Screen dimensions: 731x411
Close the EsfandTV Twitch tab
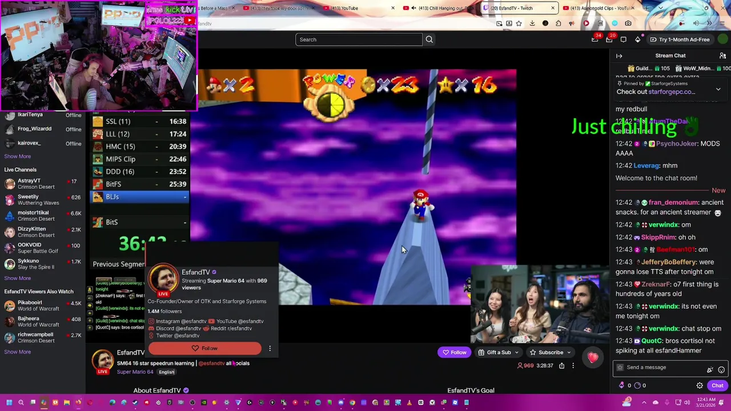(x=553, y=8)
